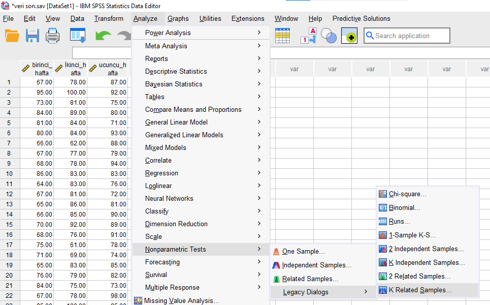This screenshot has height=305, width=490.
Task: Click Missing Value Analysis menu entry
Action: click(181, 300)
